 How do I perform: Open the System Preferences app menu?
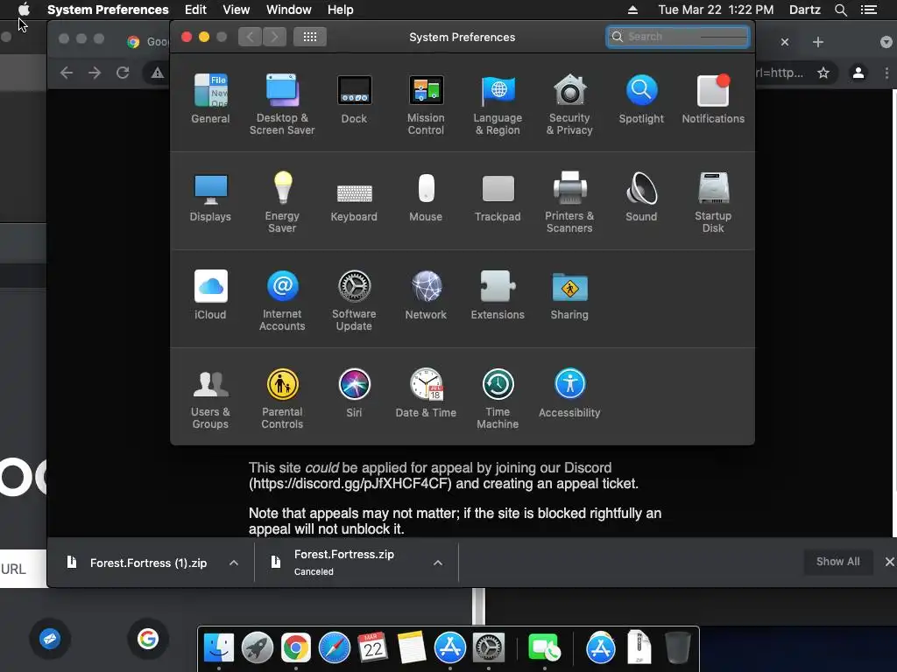108,10
